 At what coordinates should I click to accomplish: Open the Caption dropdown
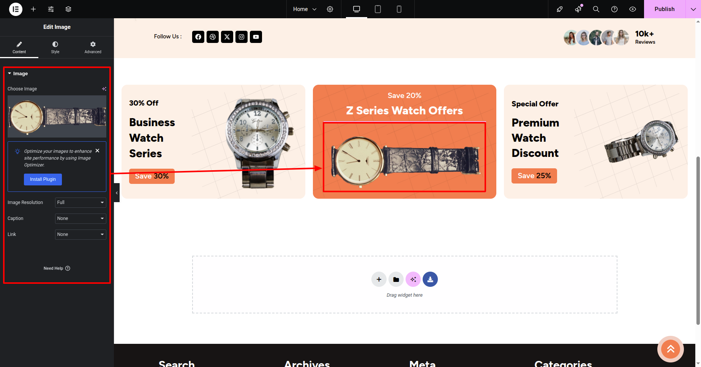tap(81, 218)
